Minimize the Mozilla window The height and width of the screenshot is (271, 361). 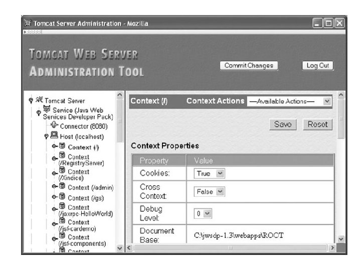317,23
